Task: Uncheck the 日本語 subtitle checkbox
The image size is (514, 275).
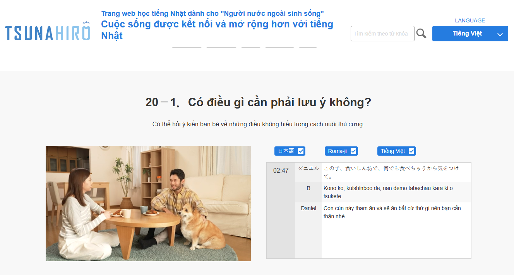Action: click(301, 151)
